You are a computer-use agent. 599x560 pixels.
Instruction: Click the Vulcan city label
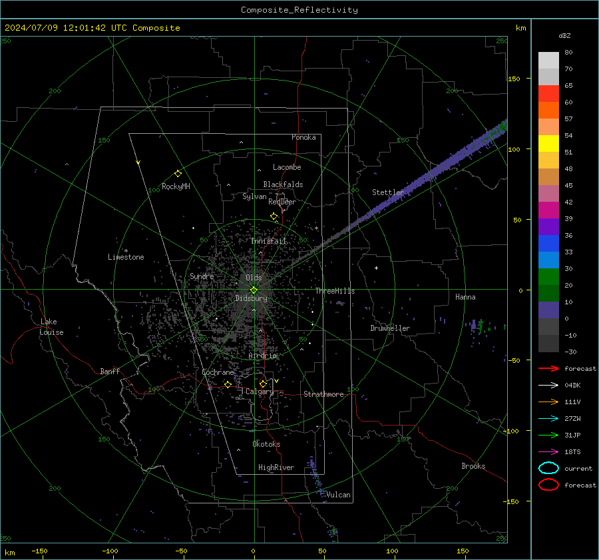pyautogui.click(x=338, y=495)
